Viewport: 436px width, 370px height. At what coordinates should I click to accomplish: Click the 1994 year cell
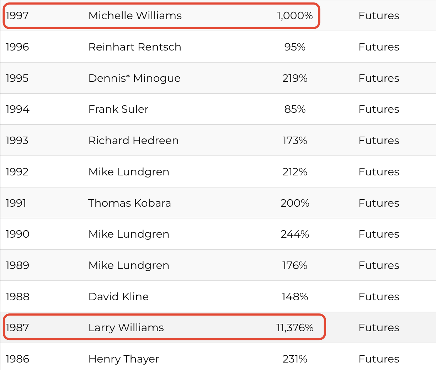(17, 109)
